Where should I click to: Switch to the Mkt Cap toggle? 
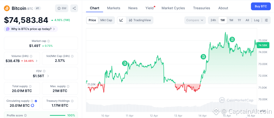point(106,20)
